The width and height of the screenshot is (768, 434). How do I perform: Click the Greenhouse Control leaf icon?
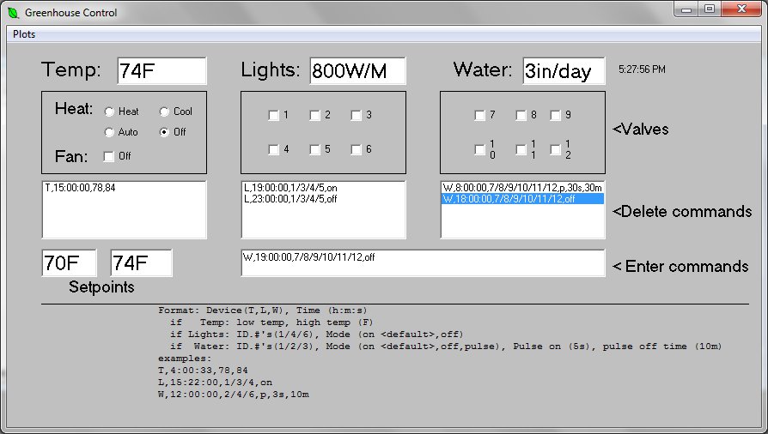[13, 13]
